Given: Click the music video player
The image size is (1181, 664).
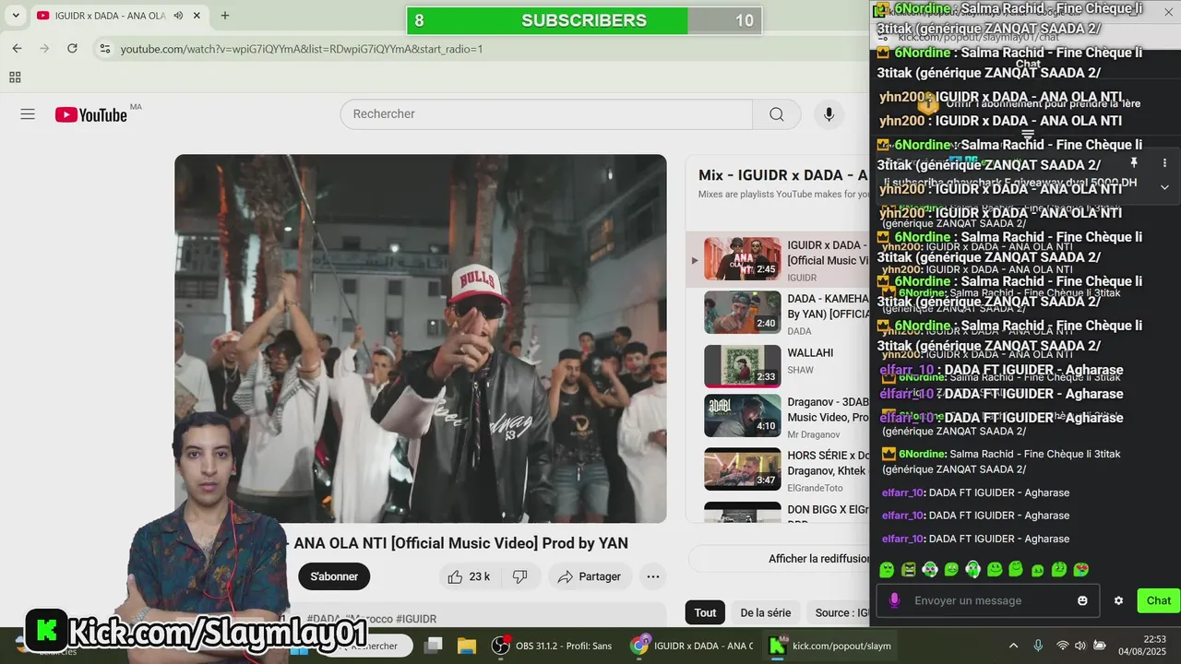Looking at the screenshot, I should click(x=421, y=338).
